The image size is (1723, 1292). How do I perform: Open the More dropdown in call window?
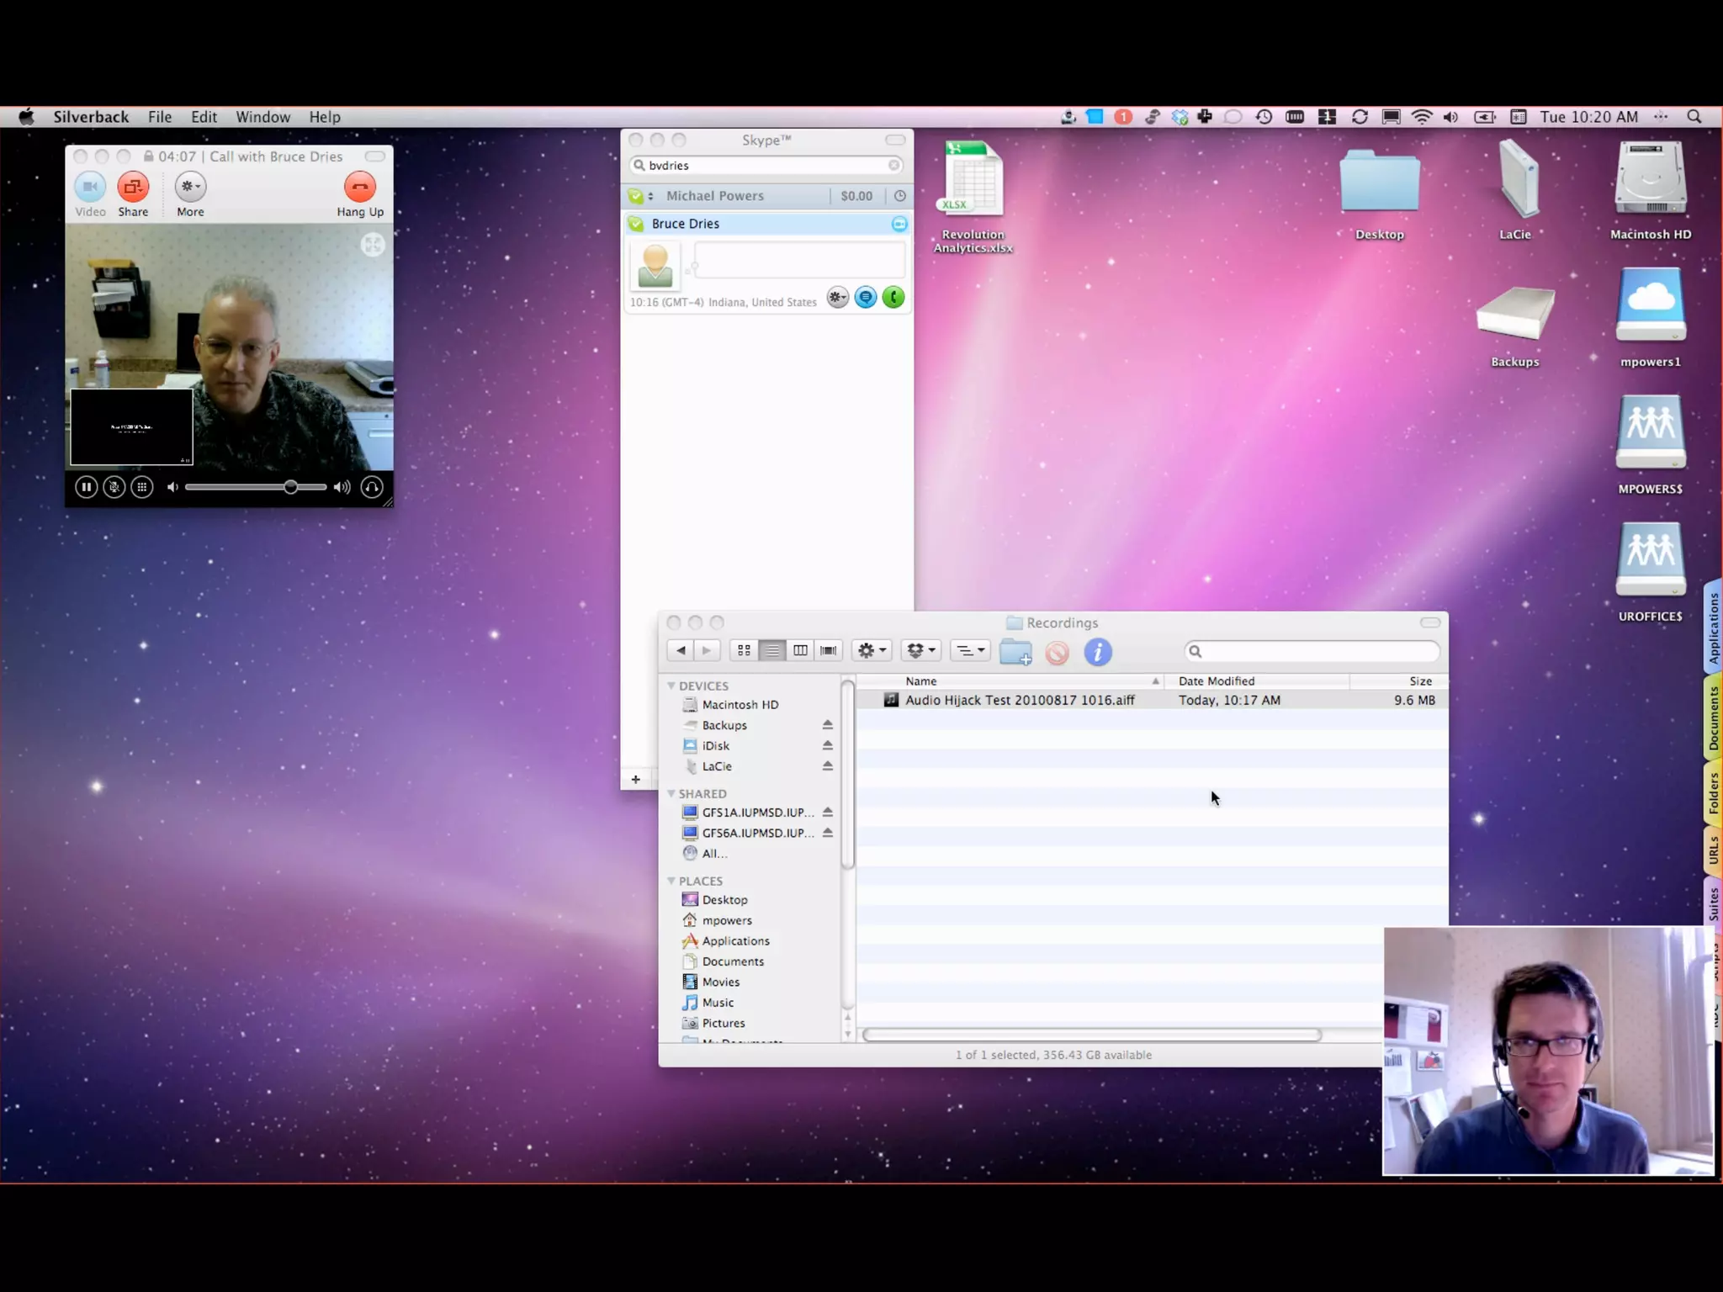(x=190, y=187)
